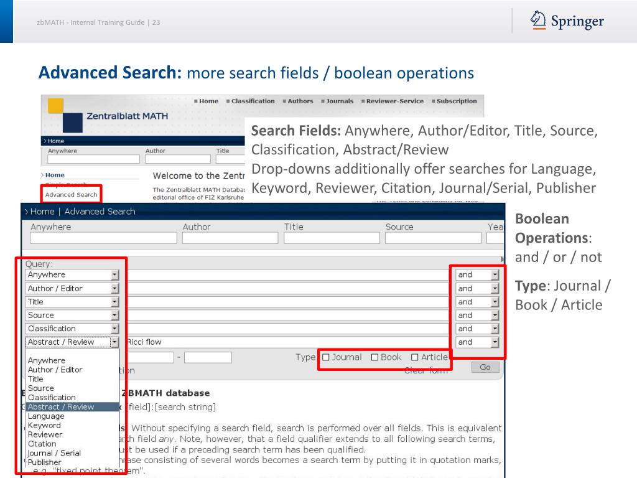This screenshot has height=478, width=637.
Task: Open the 'and' operator dropdown of the Anywhere row
Action: 477,274
